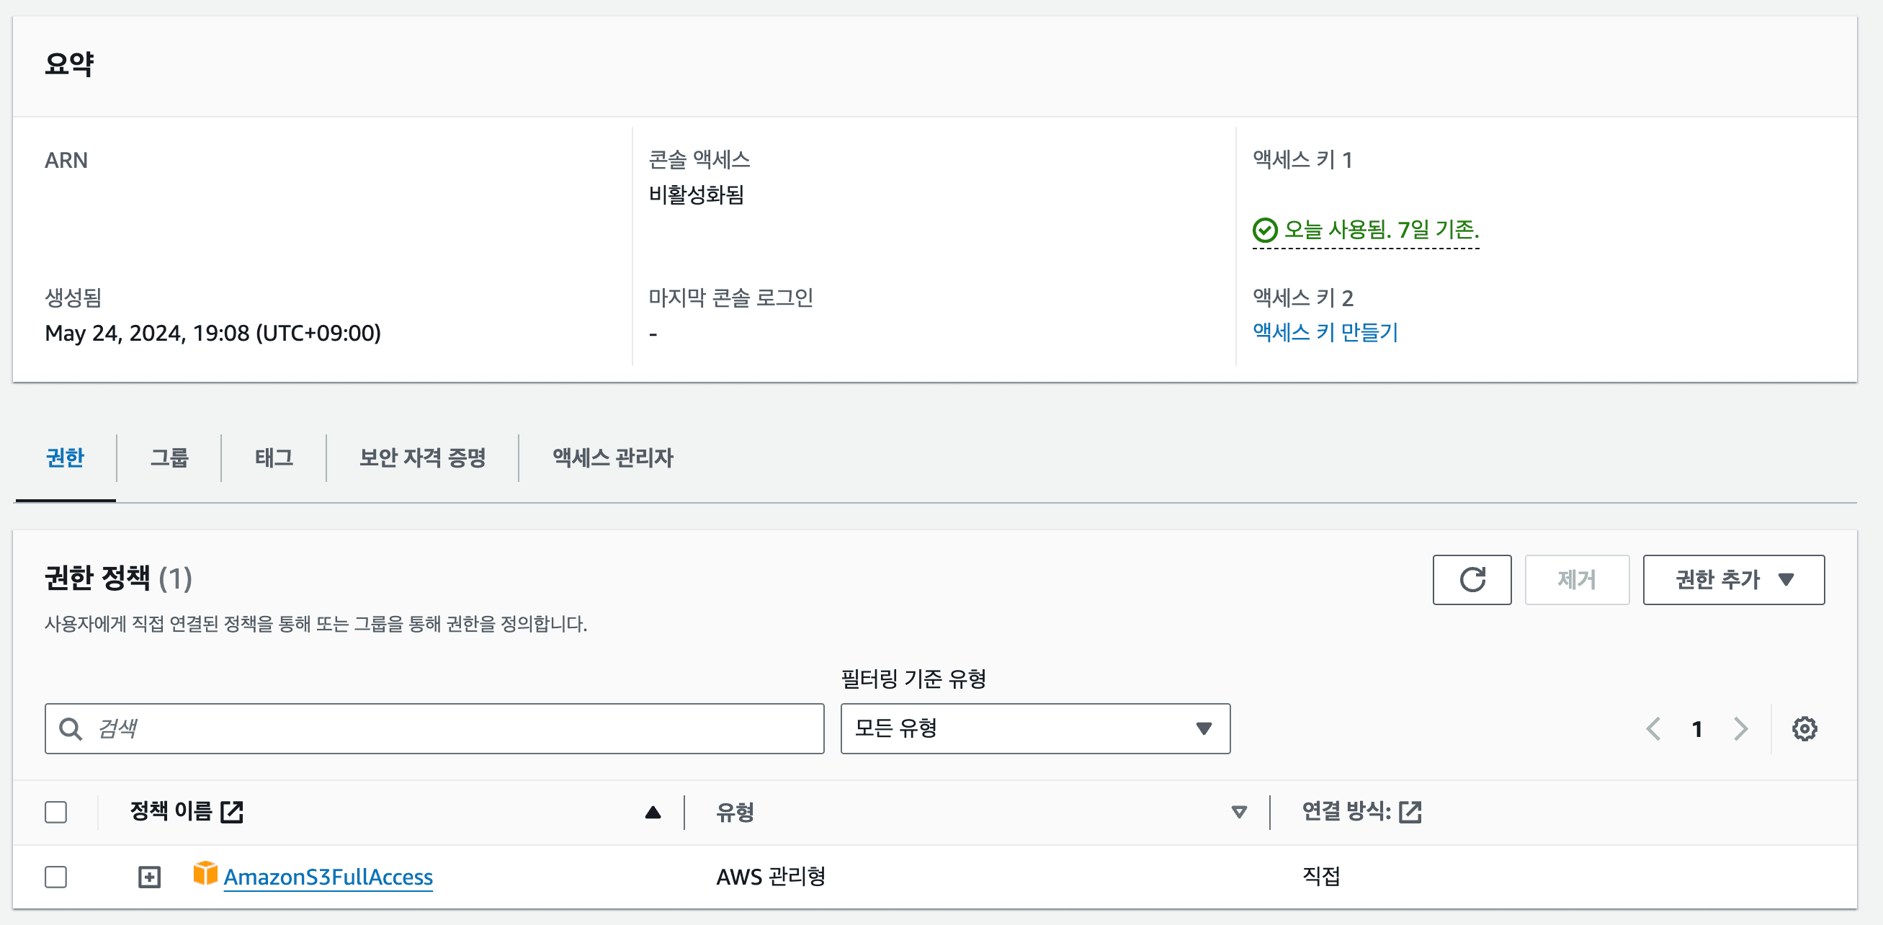
Task: Click the external link icon beside 연결 방식
Action: click(x=1410, y=812)
